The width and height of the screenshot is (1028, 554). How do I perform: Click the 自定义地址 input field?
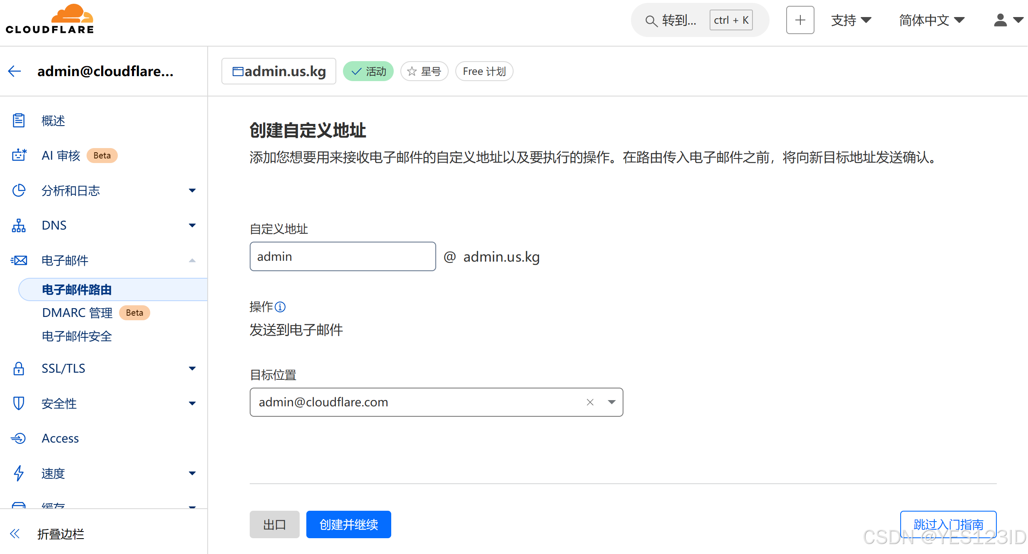343,257
